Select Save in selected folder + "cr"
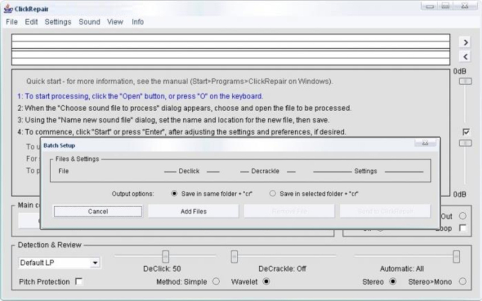Image resolution: width=482 pixels, height=301 pixels. (272, 193)
